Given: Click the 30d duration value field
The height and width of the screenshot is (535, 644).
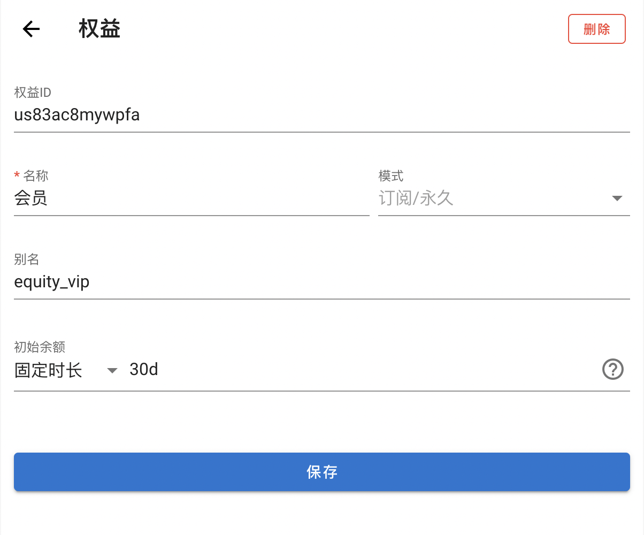Looking at the screenshot, I should 214,369.
